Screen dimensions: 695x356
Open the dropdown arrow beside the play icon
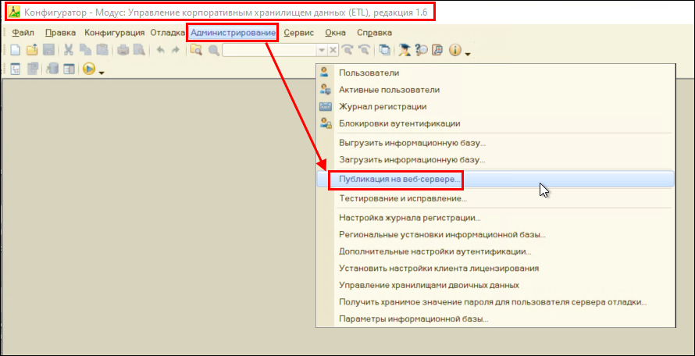tap(101, 73)
